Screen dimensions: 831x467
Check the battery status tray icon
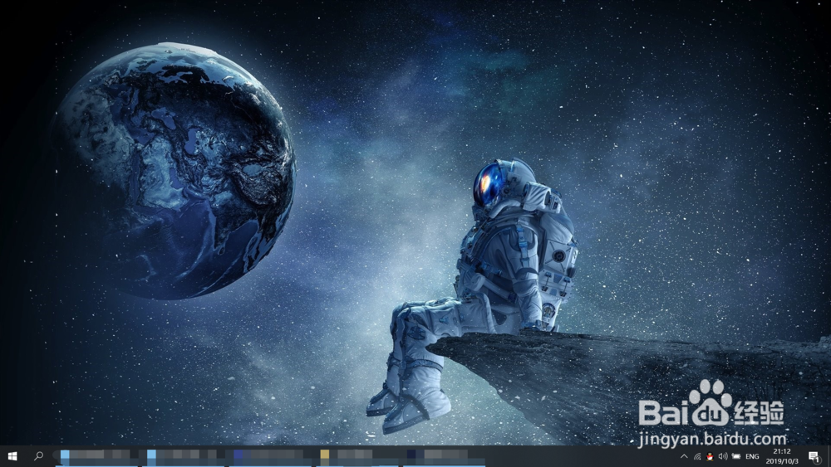[736, 456]
